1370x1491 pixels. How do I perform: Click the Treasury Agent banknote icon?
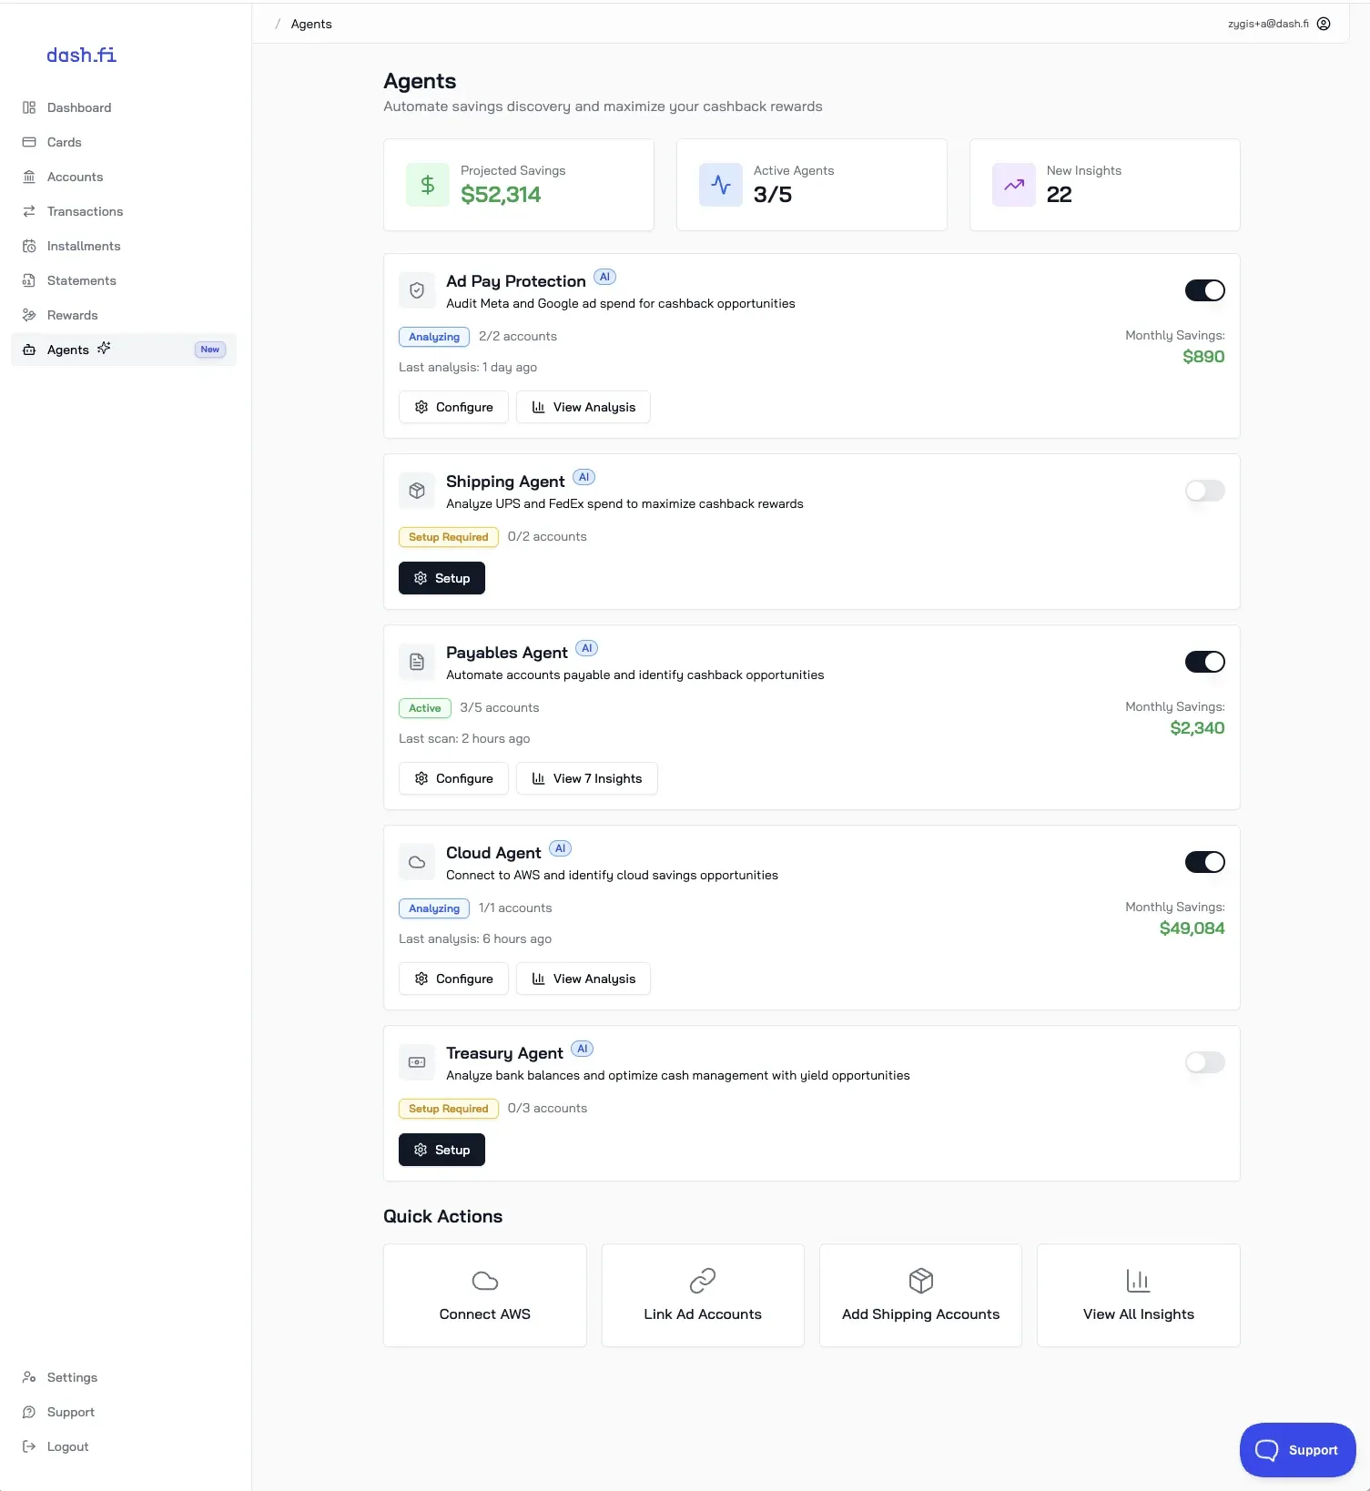click(x=417, y=1062)
